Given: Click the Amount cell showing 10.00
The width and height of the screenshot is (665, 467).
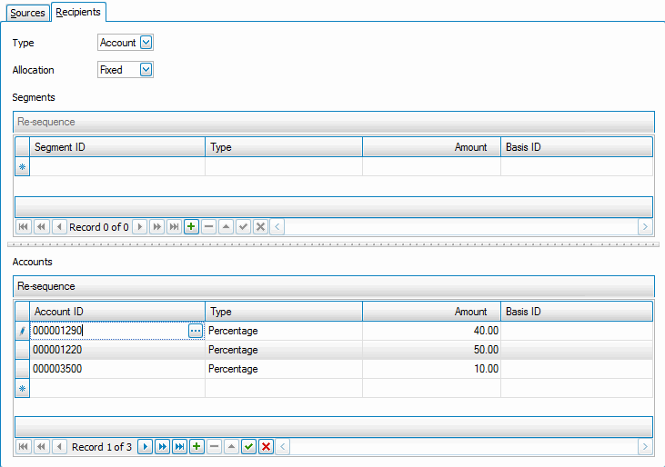Looking at the screenshot, I should (x=431, y=369).
